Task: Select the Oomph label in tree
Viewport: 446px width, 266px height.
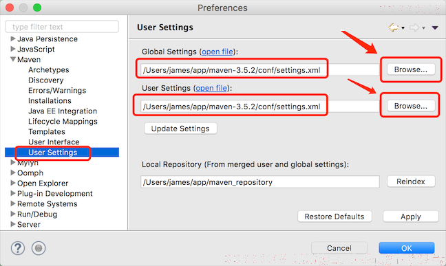Action: [x=30, y=173]
